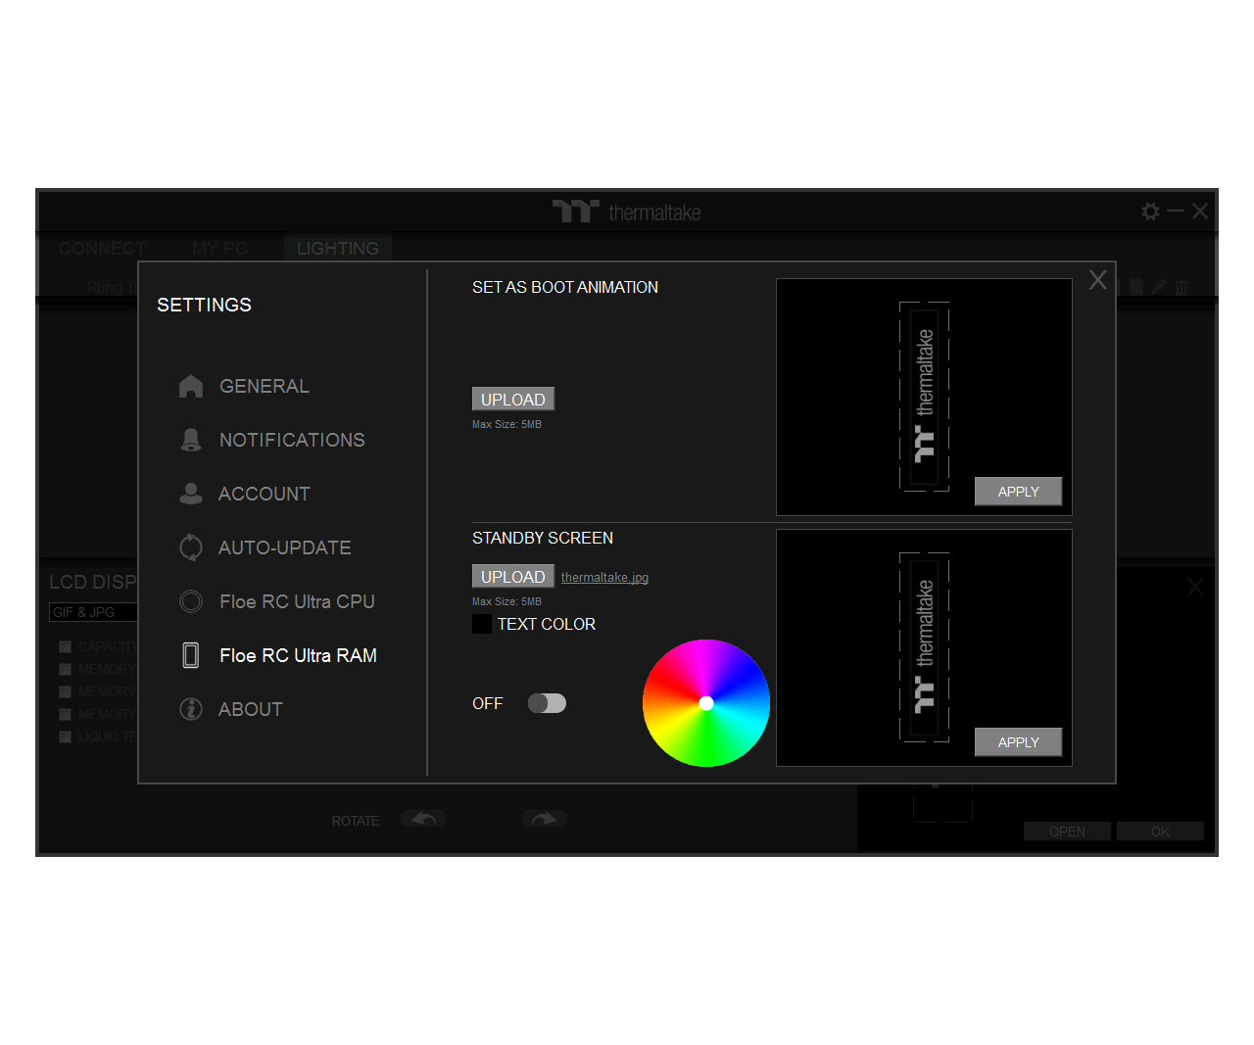1254x1045 pixels.
Task: Switch to CONNECT tab in main window
Action: [102, 249]
